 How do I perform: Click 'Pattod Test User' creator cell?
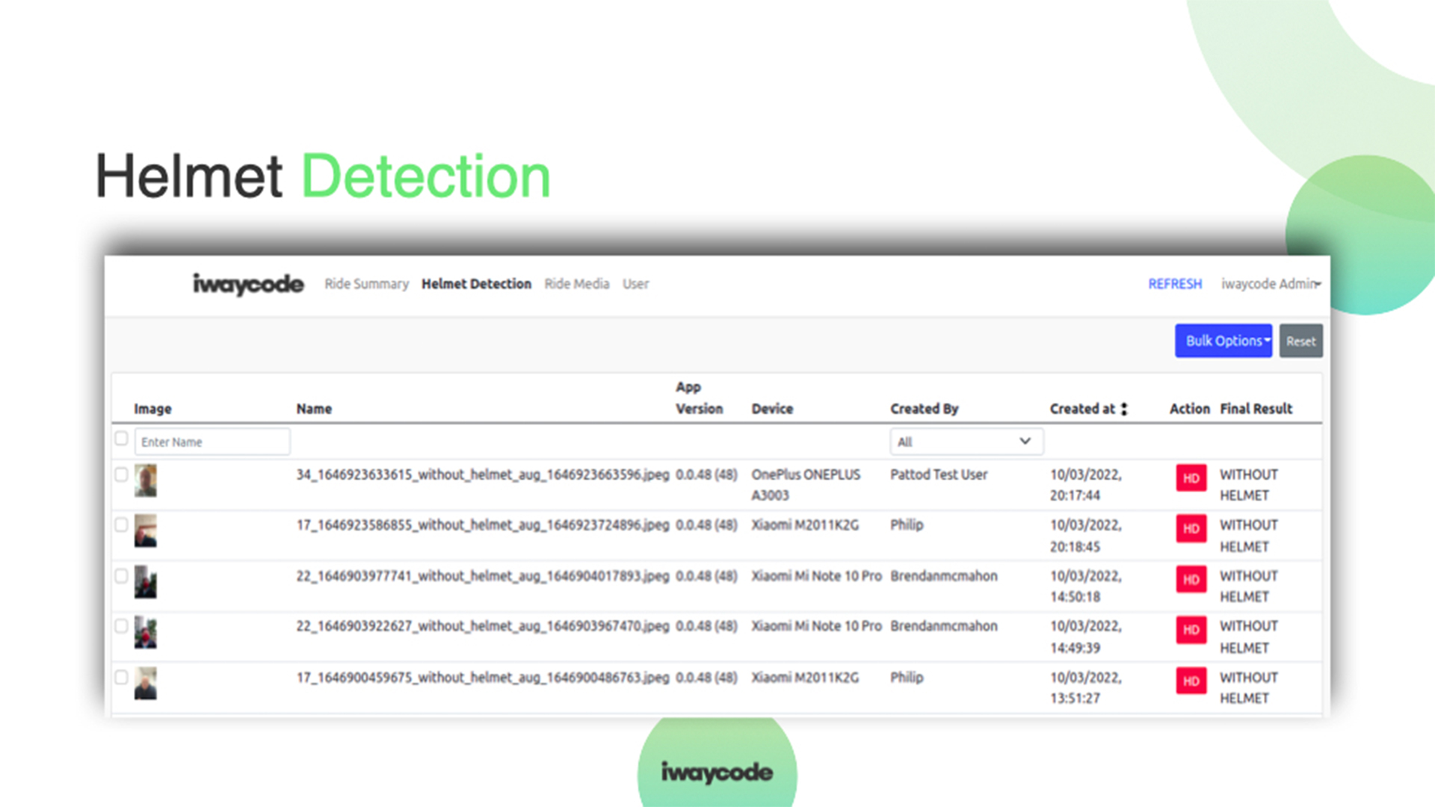coord(939,474)
